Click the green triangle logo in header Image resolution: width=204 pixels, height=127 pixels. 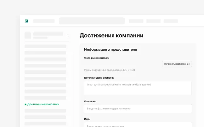point(26,21)
